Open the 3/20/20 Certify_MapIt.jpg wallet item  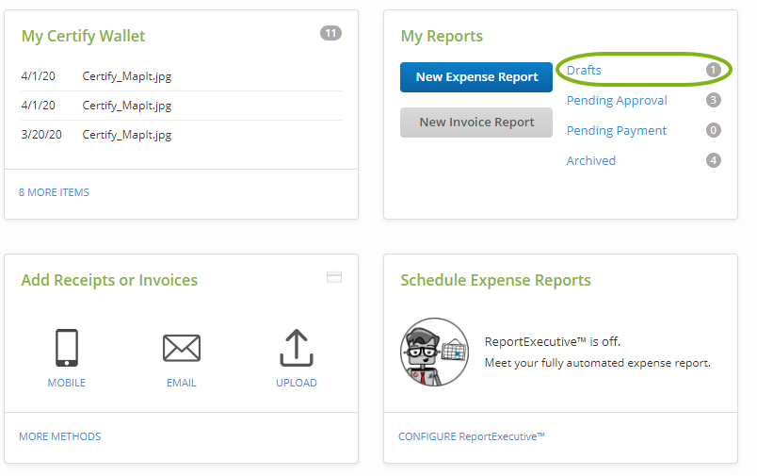coord(181,135)
